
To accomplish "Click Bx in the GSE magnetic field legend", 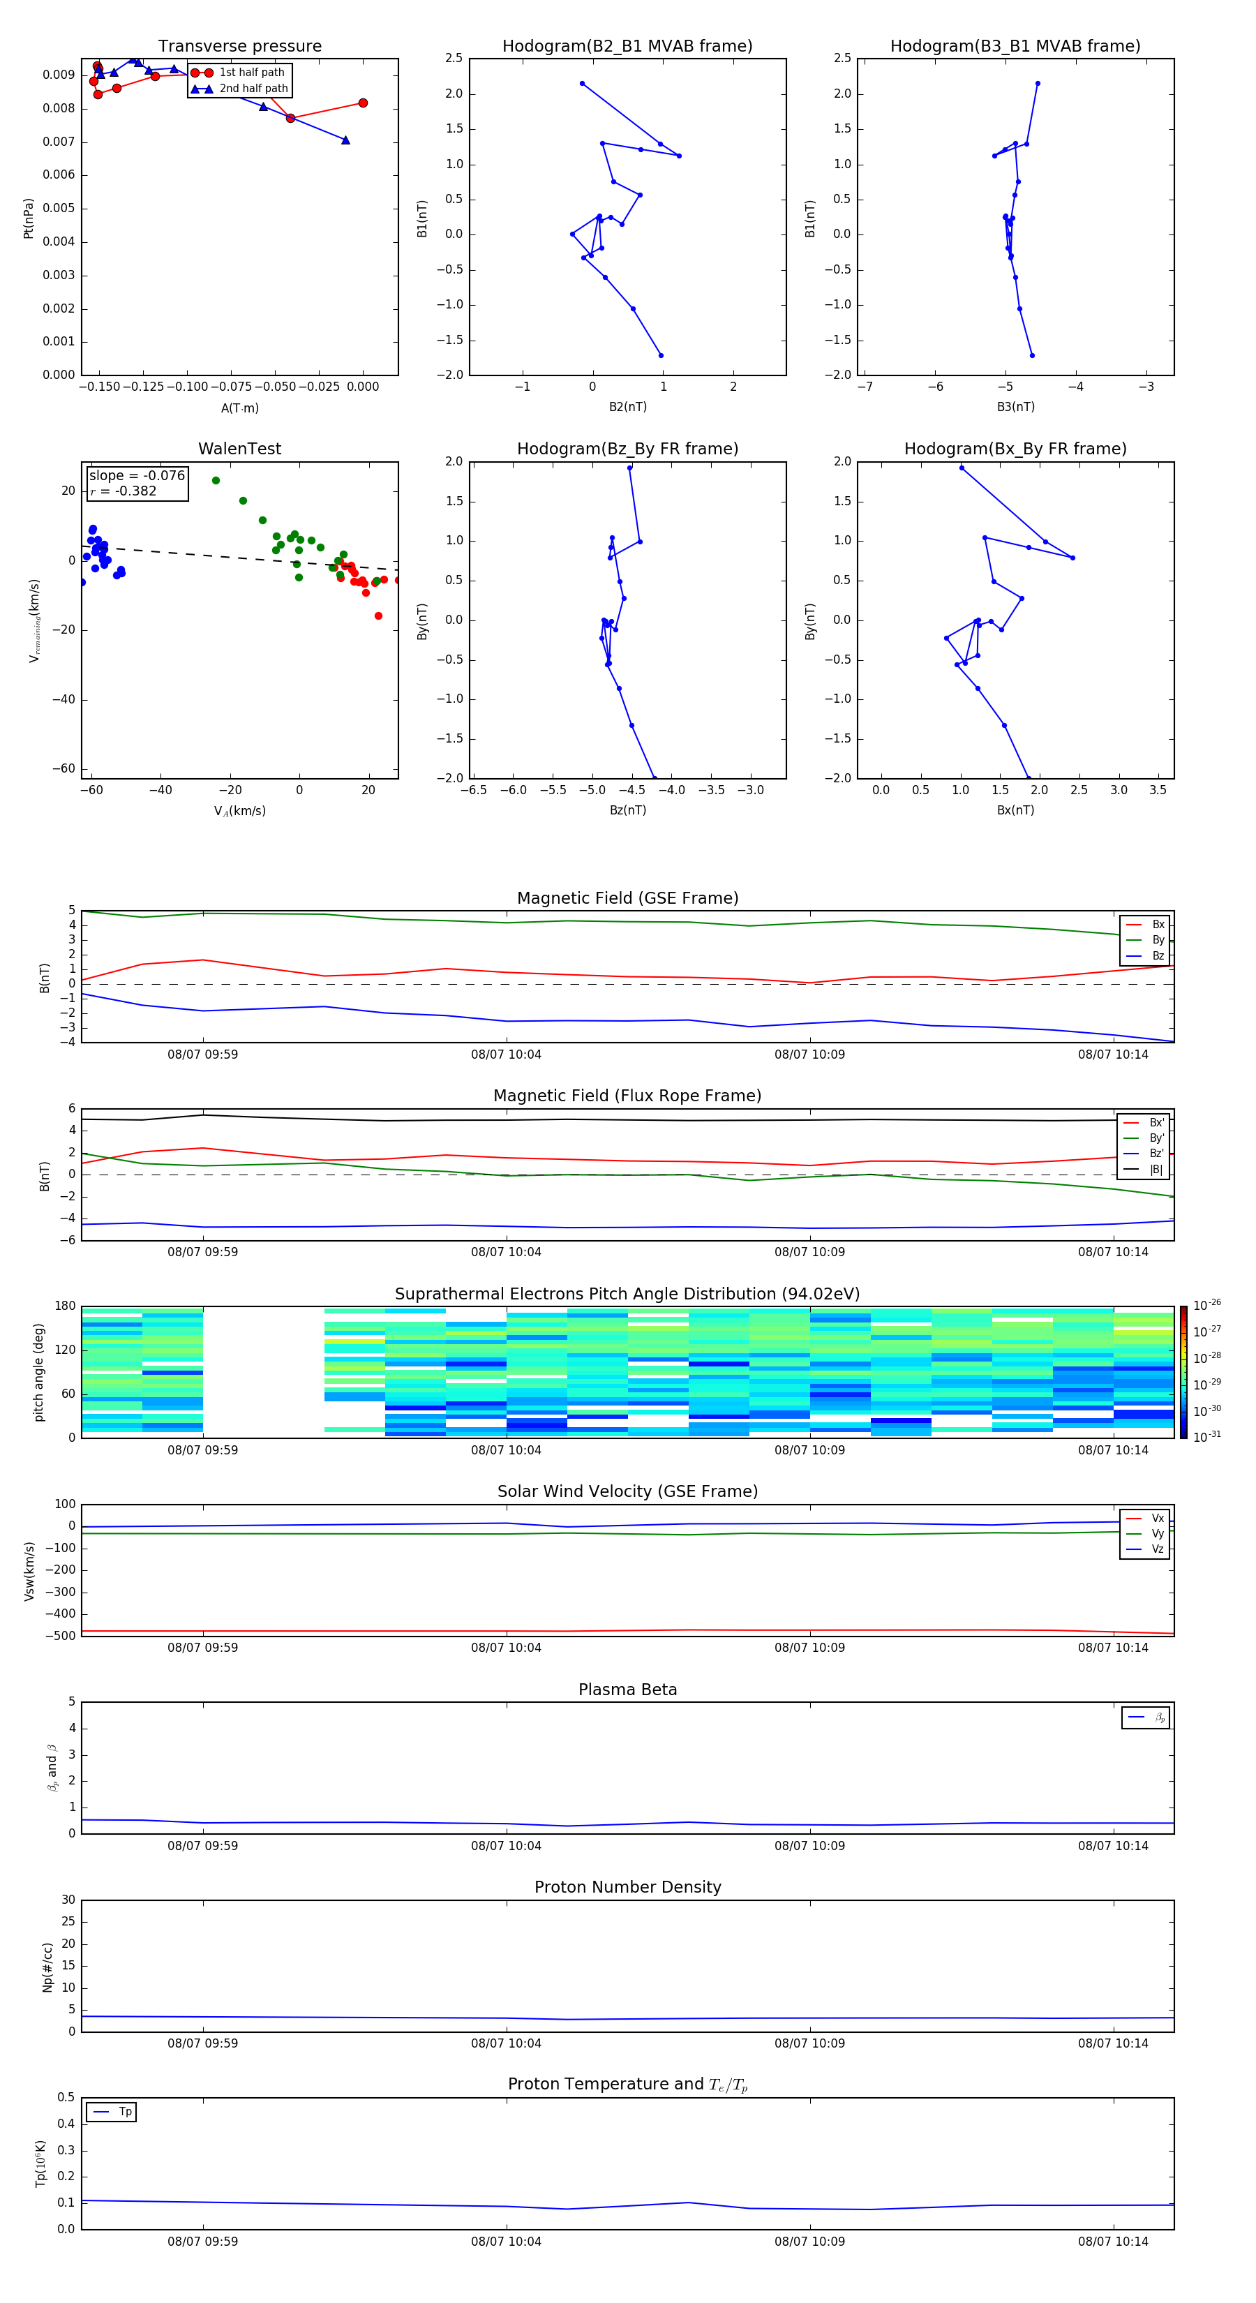I will [1145, 925].
